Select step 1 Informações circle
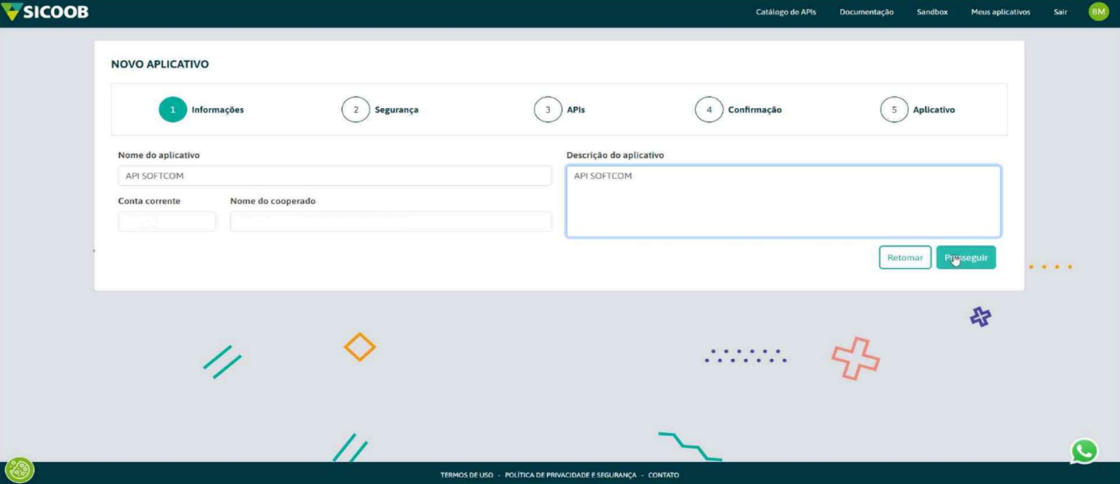This screenshot has width=1120, height=484. pyautogui.click(x=173, y=110)
